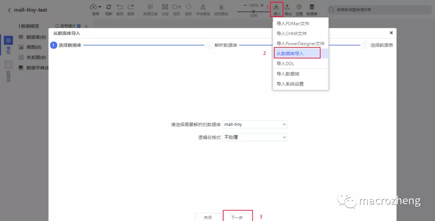Click the 比例 zoom slider handle
Screen dimensions: 435x221
click(x=253, y=11)
